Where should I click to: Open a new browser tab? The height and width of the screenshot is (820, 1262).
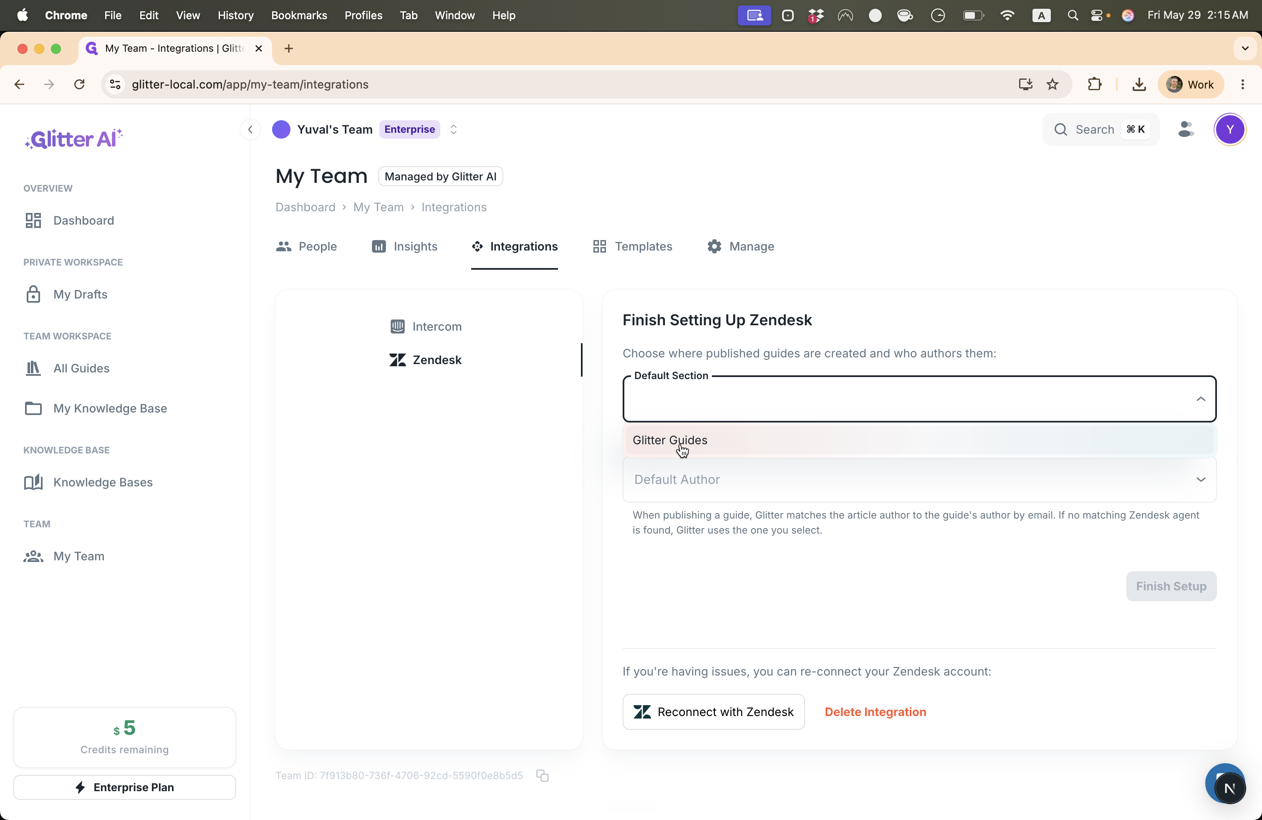point(288,49)
